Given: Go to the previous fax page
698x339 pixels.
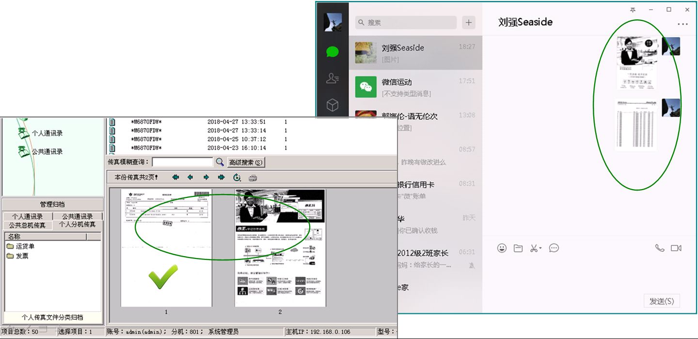Looking at the screenshot, I should [190, 178].
